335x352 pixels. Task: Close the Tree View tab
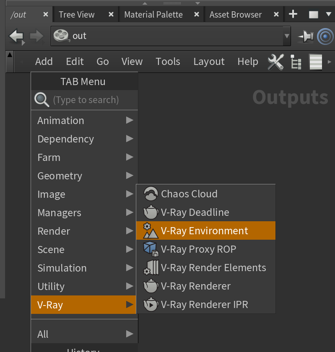tap(111, 14)
